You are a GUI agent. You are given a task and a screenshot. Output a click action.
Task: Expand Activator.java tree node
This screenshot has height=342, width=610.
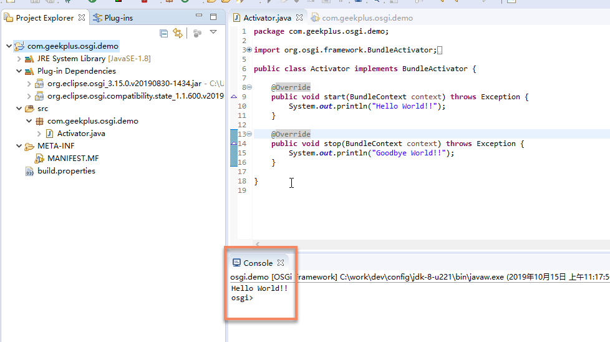tap(39, 134)
